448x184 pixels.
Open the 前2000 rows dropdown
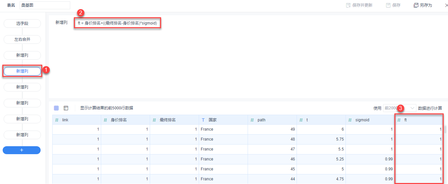[399, 108]
